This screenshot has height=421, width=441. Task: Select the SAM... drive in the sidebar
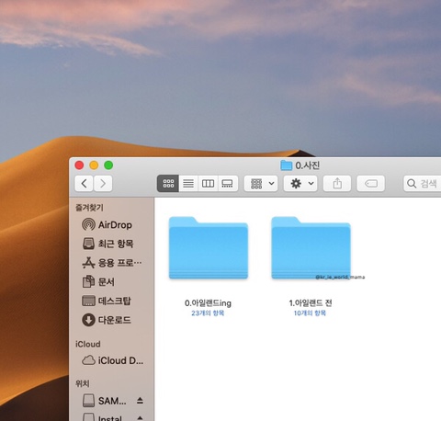105,401
